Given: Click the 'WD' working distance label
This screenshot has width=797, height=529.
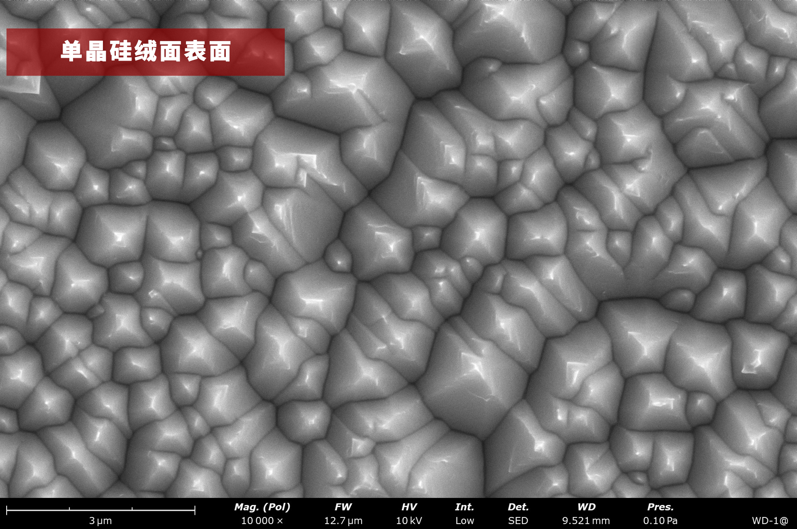Looking at the screenshot, I should coord(587,507).
